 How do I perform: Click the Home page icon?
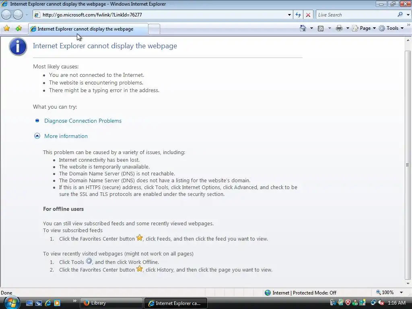tap(303, 28)
